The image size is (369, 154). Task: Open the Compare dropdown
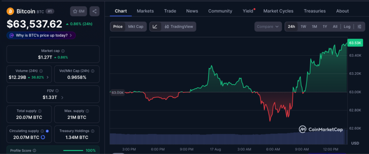[268, 27]
